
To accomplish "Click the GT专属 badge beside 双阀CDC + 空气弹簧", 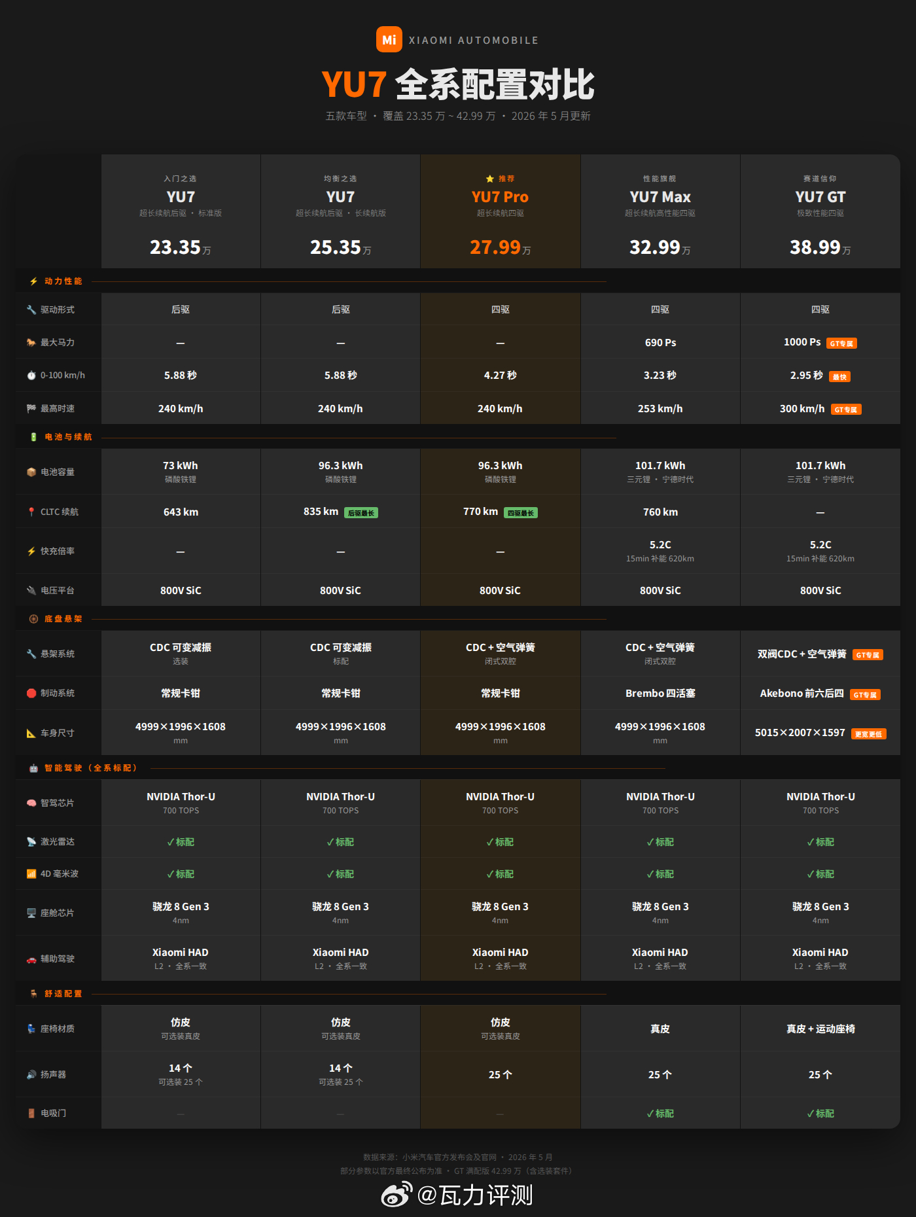I will pyautogui.click(x=868, y=655).
